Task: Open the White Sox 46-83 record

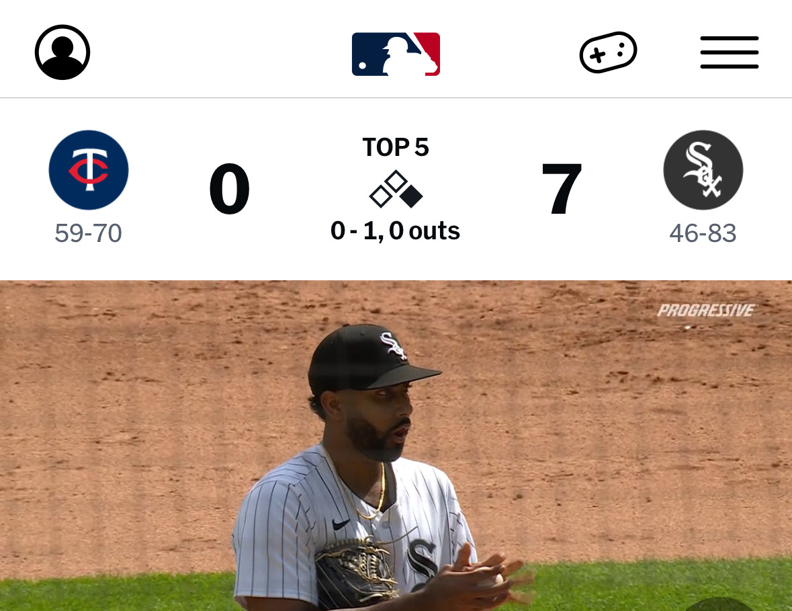Action: tap(703, 233)
